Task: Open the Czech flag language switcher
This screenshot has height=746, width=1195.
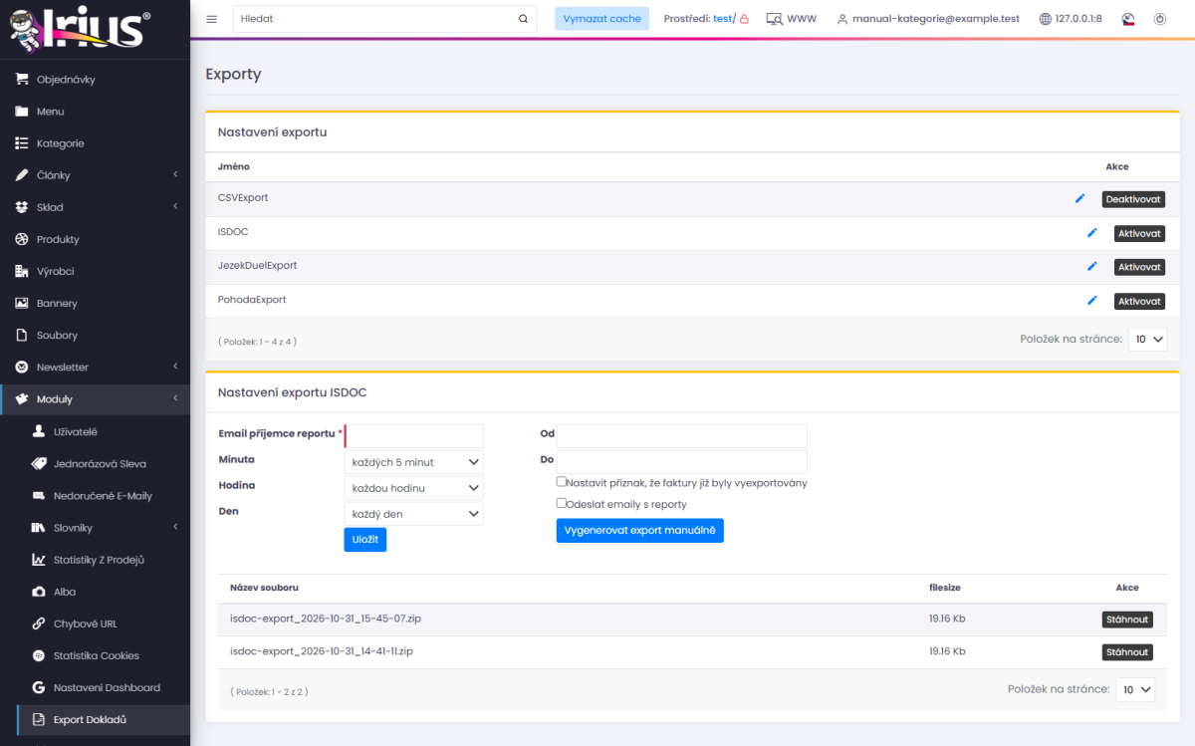Action: tap(1128, 19)
